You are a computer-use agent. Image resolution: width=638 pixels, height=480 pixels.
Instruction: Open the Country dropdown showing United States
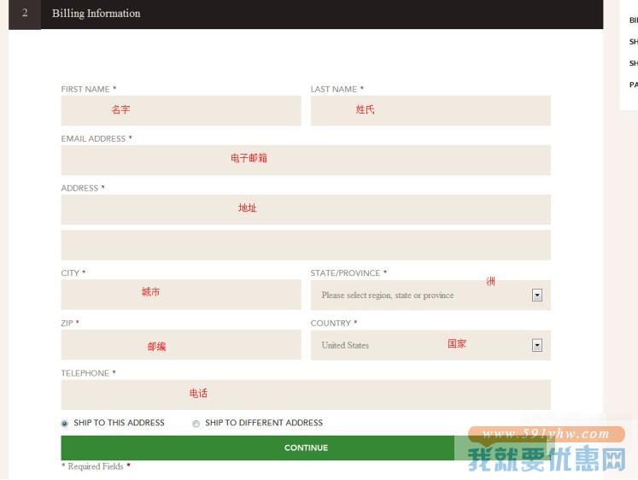[430, 345]
